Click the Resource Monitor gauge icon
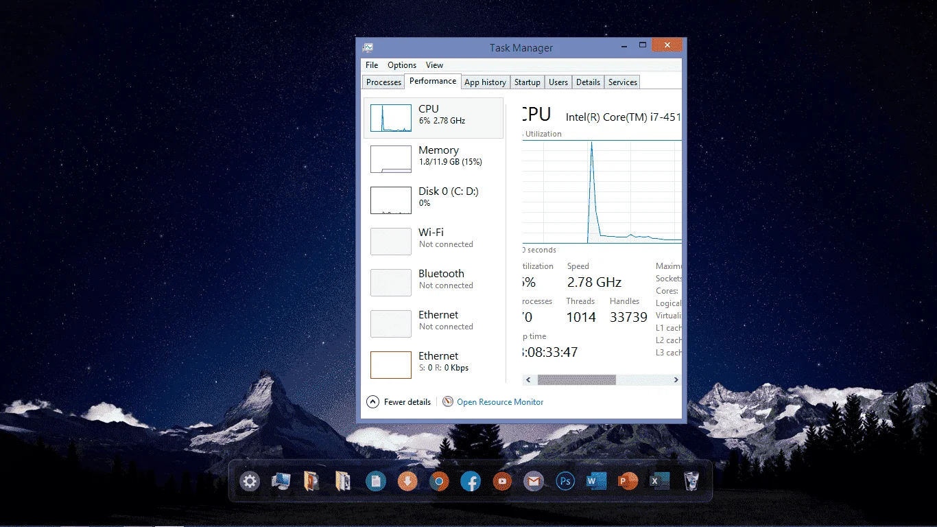The image size is (937, 527). tap(448, 401)
